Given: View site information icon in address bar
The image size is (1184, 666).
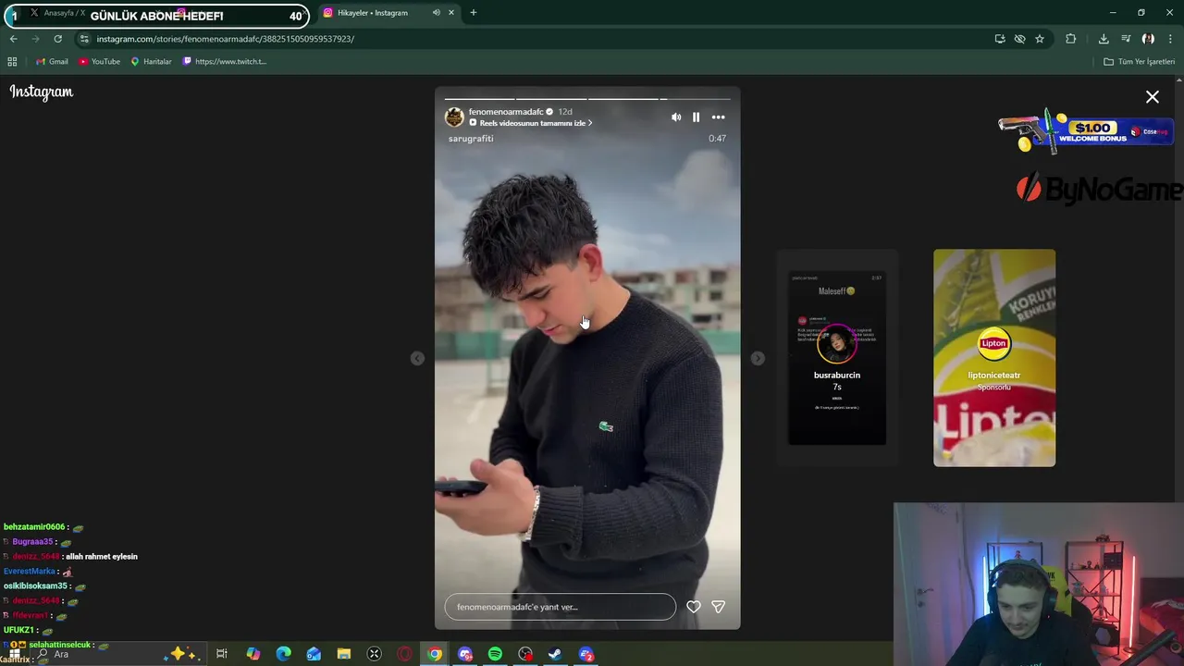Looking at the screenshot, I should point(84,39).
